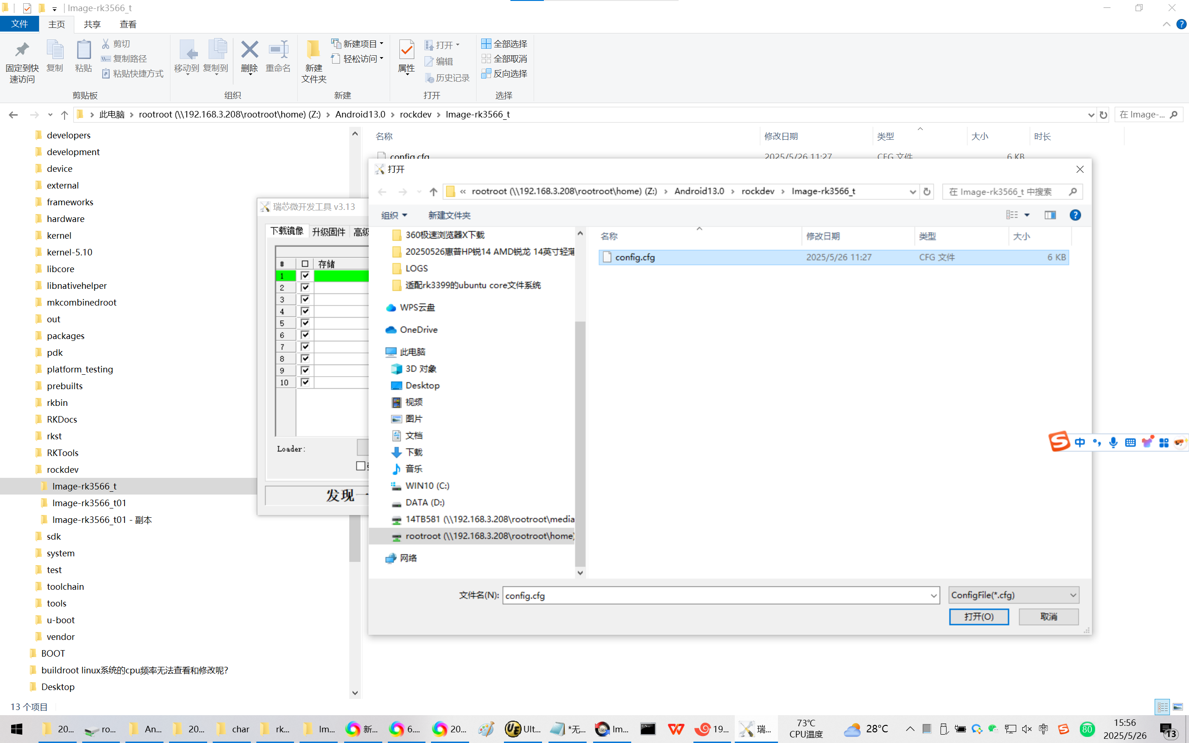
Task: Expand the 组织 (Organize) dropdown menu
Action: pos(394,215)
